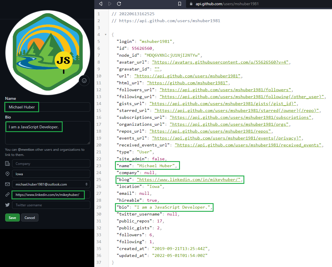
Task: Click the browser reload icon
Action: coord(119,4)
